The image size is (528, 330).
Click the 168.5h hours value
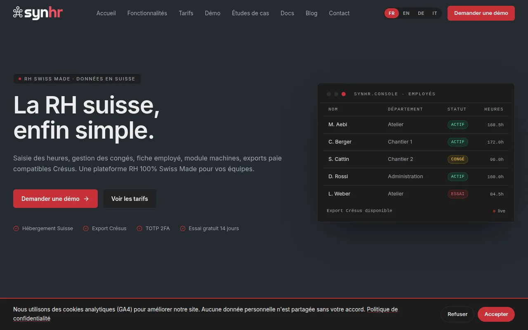pyautogui.click(x=495, y=125)
